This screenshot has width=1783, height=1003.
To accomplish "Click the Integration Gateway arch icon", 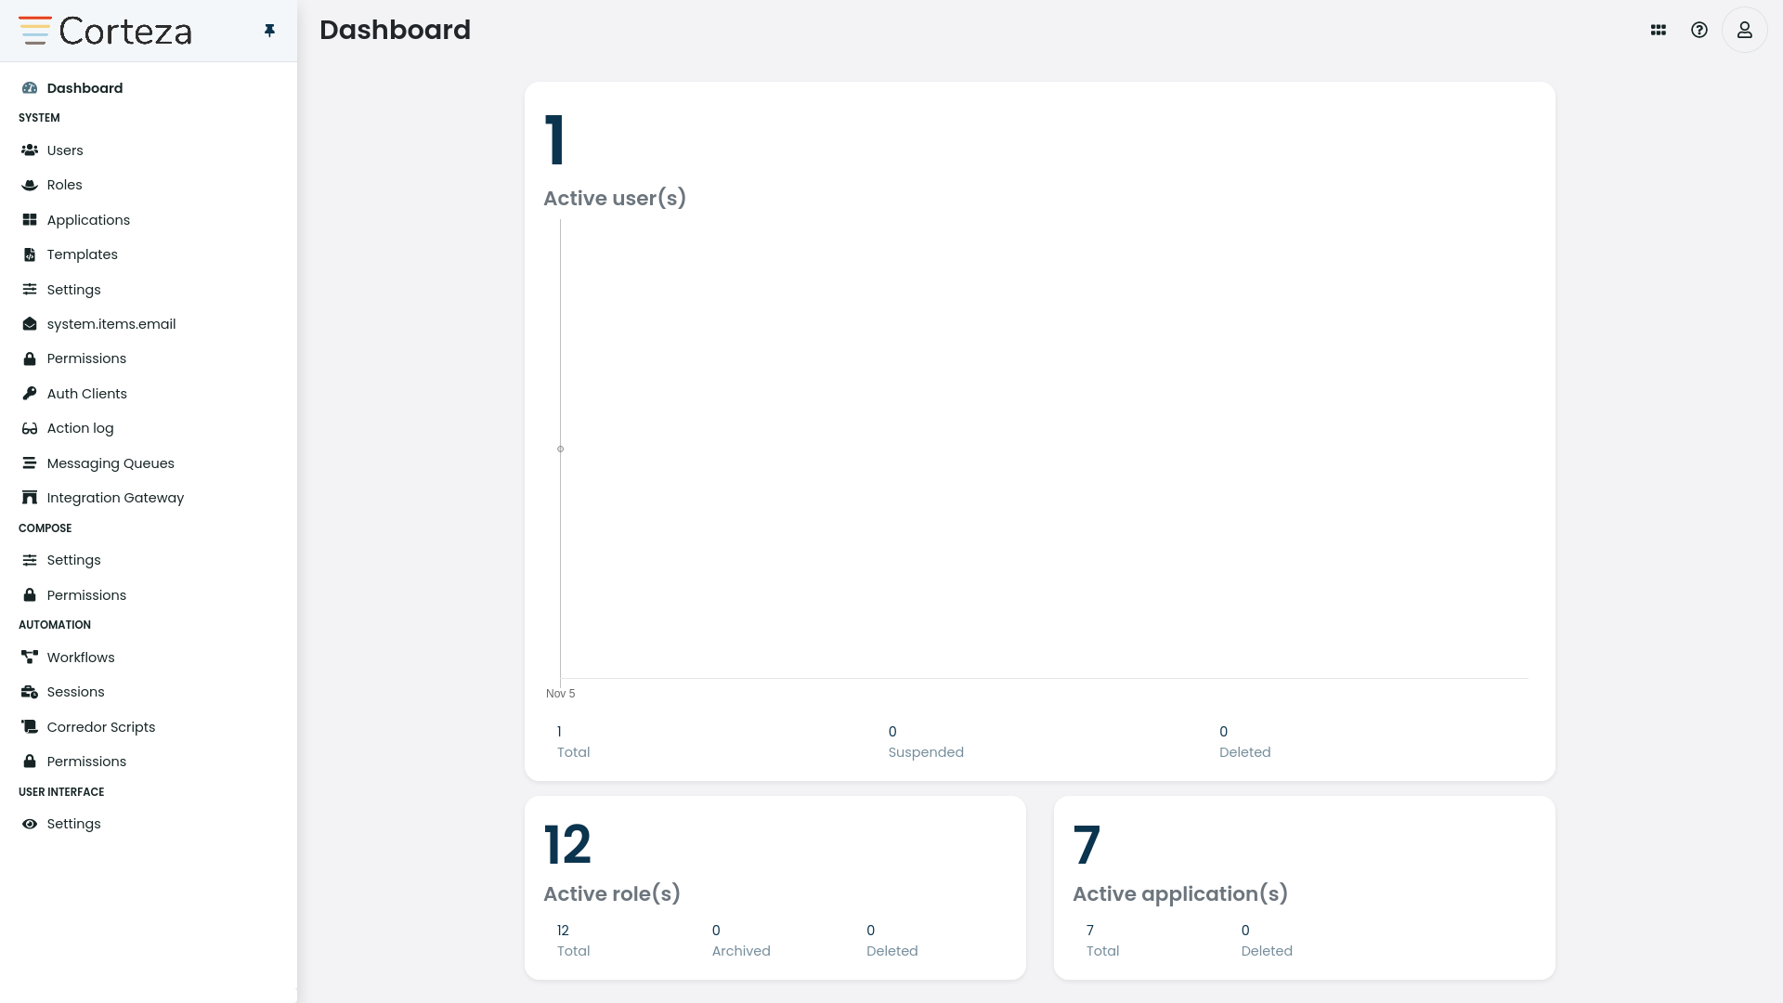I will (x=30, y=498).
